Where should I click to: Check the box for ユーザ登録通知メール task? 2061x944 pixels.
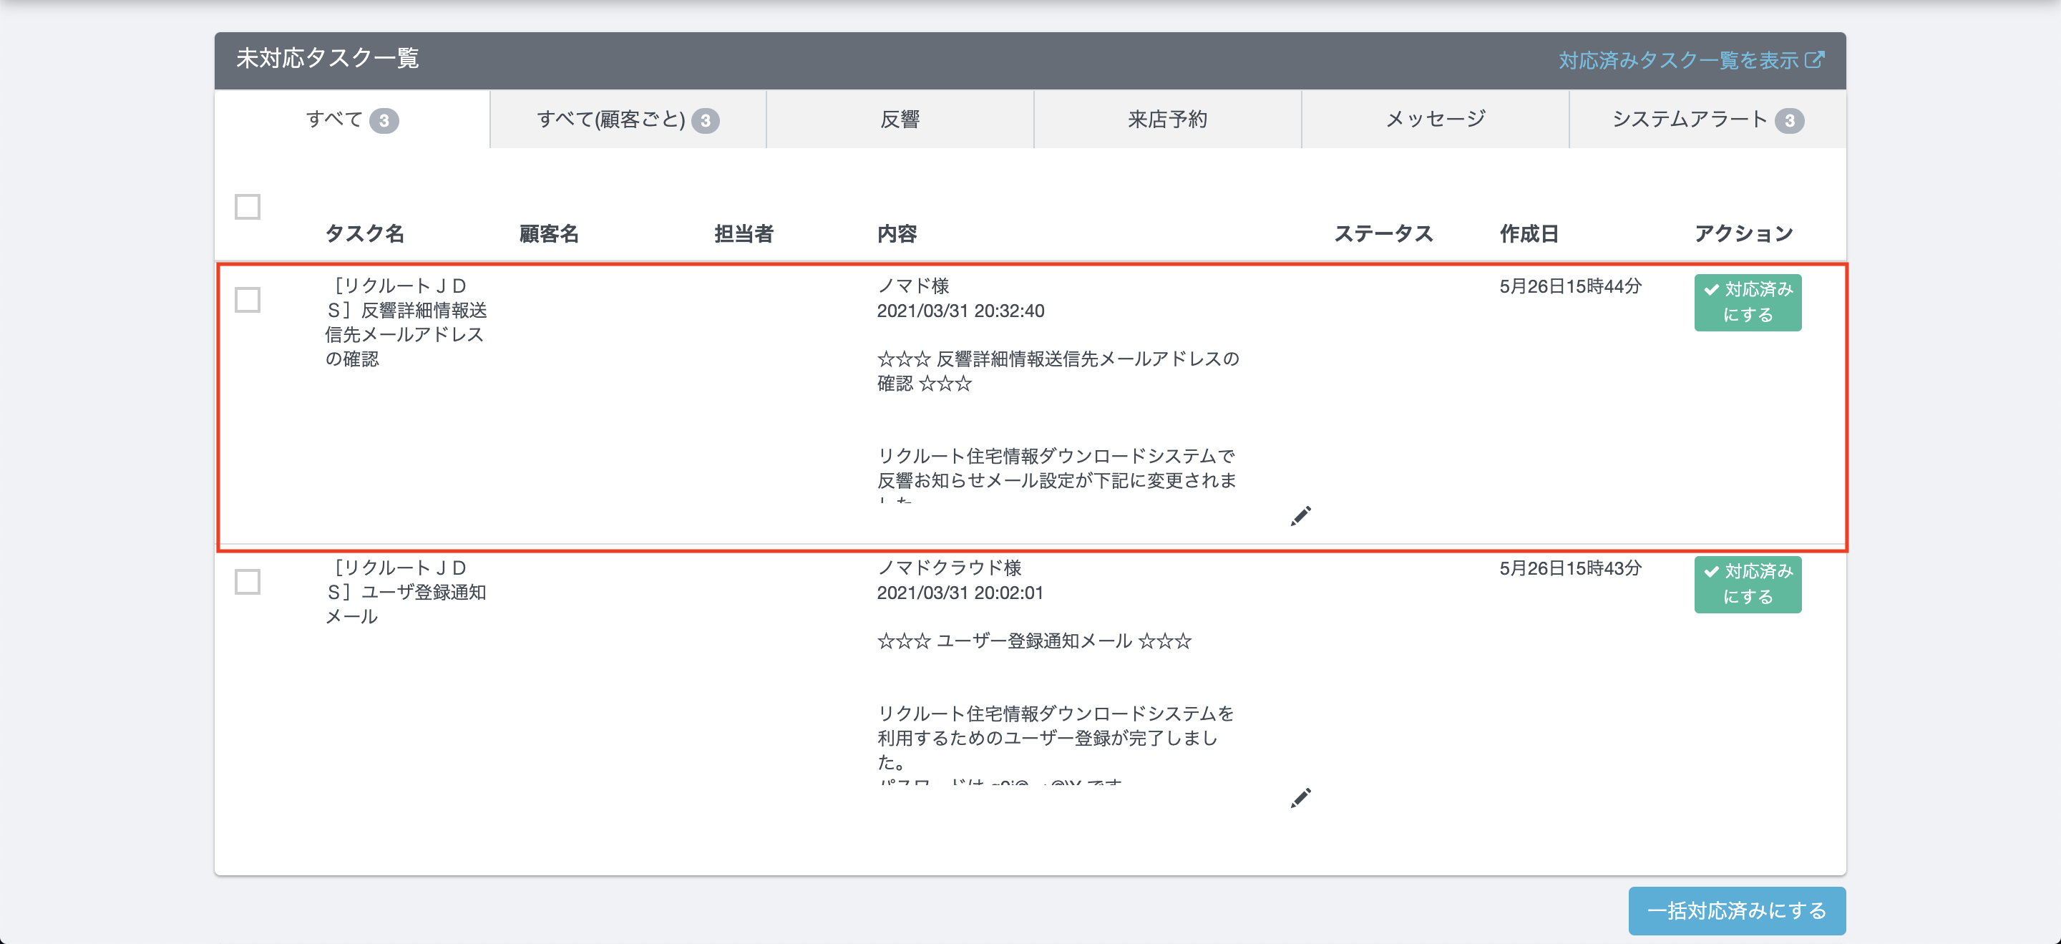point(247,582)
